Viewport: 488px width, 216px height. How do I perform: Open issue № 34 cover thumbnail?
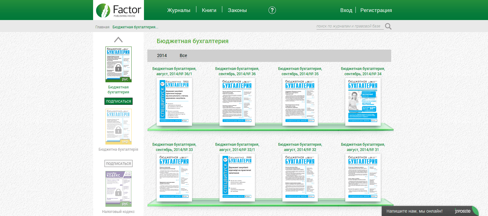(x=363, y=102)
